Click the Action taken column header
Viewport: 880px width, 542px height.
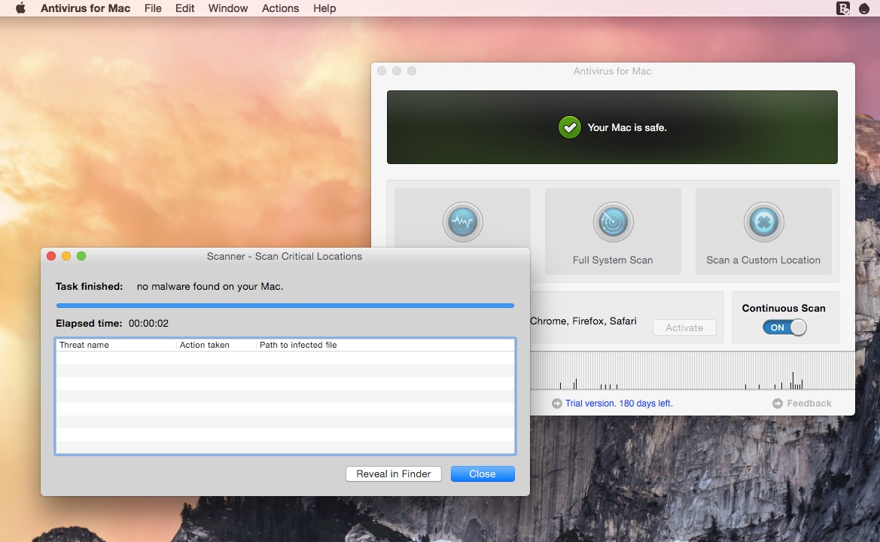point(216,345)
